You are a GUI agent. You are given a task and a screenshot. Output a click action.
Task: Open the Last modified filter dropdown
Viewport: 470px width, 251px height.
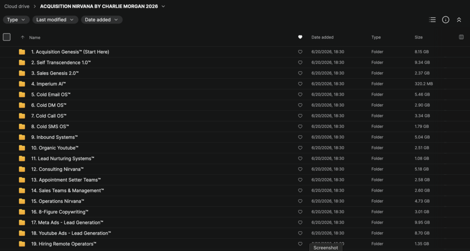[x=55, y=20]
